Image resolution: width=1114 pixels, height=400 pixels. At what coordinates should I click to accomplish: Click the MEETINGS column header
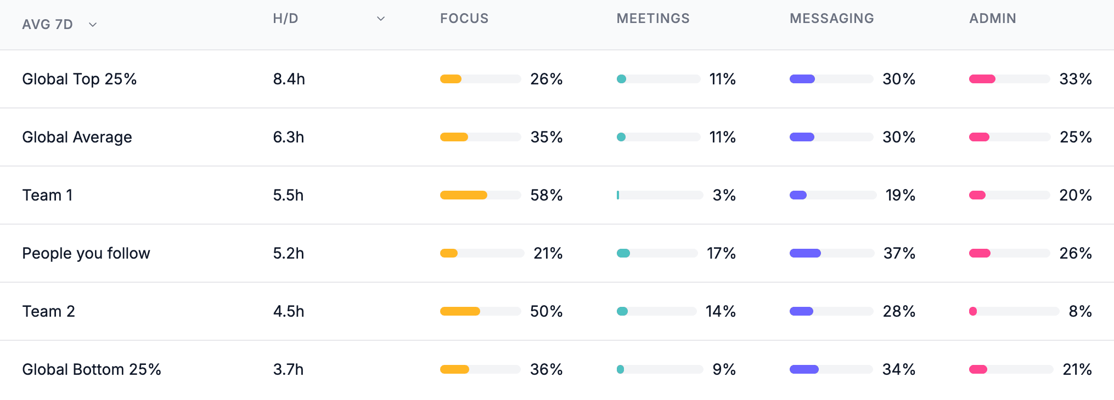(653, 18)
